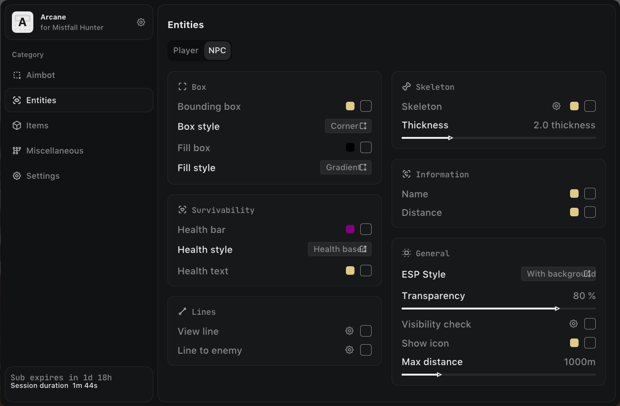This screenshot has width=620, height=406.
Task: Click the Skeleton row settings gear
Action: coord(556,106)
